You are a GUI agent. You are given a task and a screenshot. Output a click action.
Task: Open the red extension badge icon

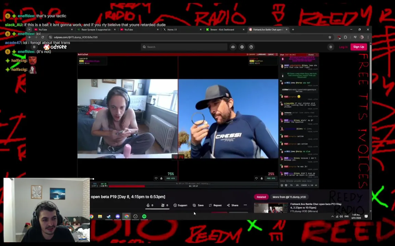click(339, 37)
